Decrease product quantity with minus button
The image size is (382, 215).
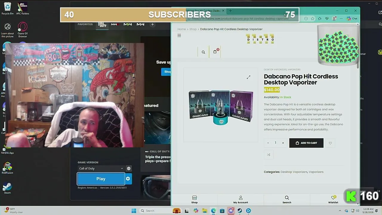click(268, 143)
